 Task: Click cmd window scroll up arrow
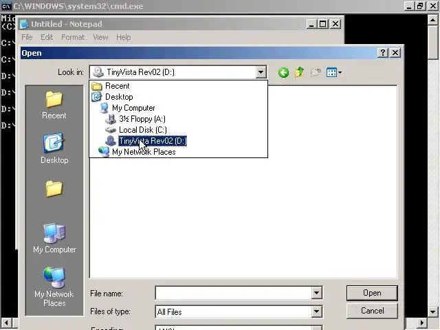pyautogui.click(x=433, y=20)
